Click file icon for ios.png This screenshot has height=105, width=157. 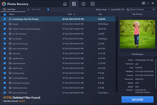(x=10, y=24)
